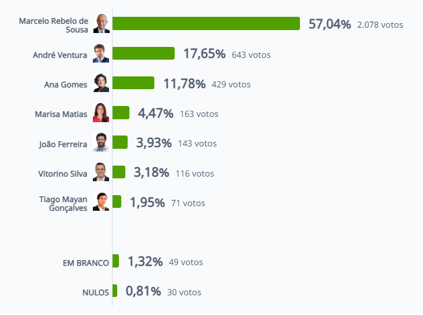The image size is (423, 315).
Task: Select Ana Gomes' portrait thumbnail
Action: pyautogui.click(x=101, y=83)
